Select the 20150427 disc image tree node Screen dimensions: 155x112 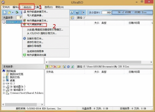14,22
